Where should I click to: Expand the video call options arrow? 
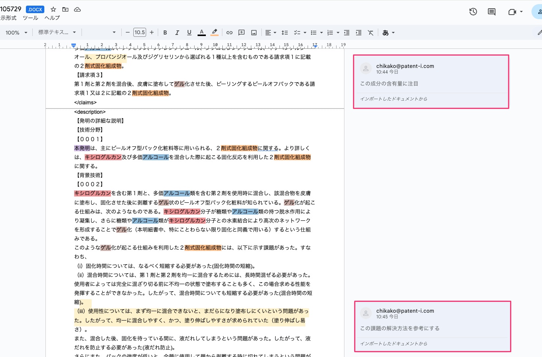(521, 12)
